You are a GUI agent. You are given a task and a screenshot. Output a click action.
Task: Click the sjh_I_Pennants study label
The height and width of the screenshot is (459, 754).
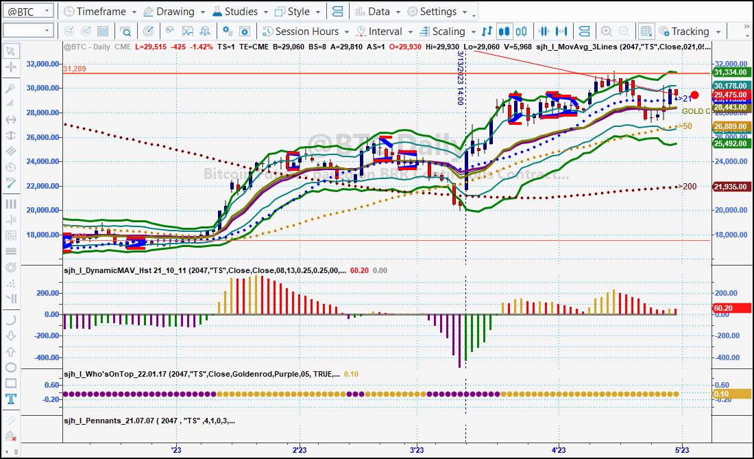pos(149,421)
